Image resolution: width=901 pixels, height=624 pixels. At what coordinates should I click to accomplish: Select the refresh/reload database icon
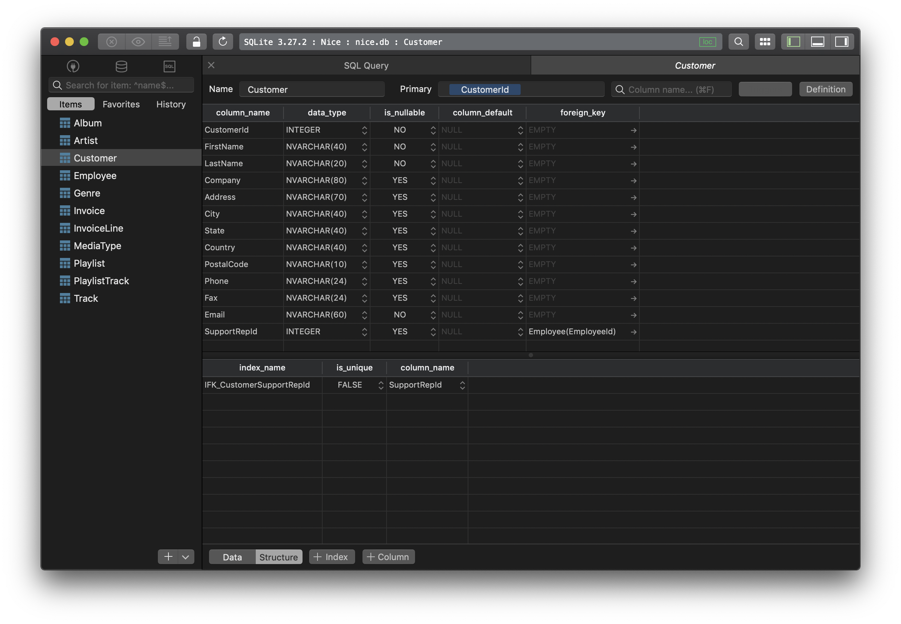coord(222,41)
